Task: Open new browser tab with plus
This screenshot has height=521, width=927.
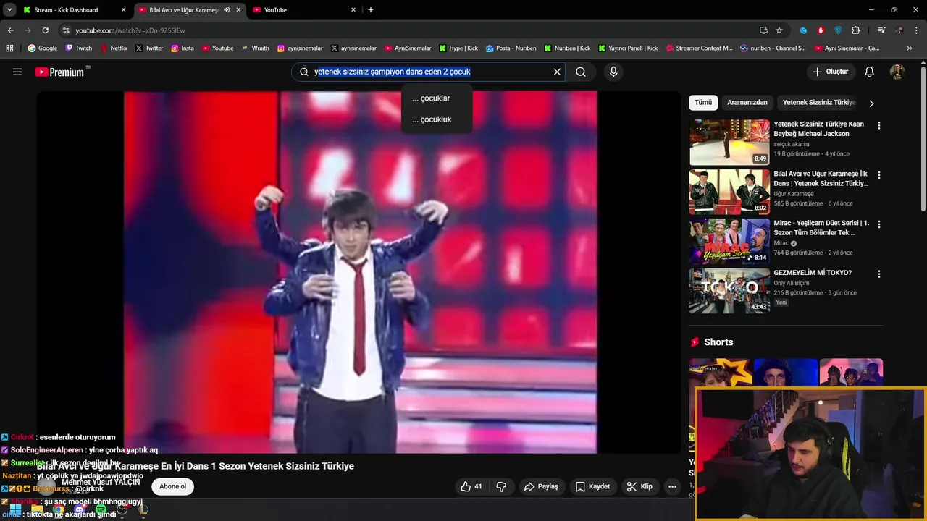Action: point(371,9)
